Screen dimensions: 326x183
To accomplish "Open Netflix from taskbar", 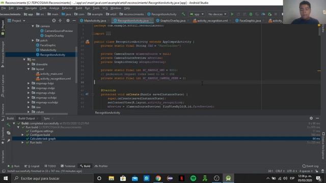I will pyautogui.click(x=181, y=178).
